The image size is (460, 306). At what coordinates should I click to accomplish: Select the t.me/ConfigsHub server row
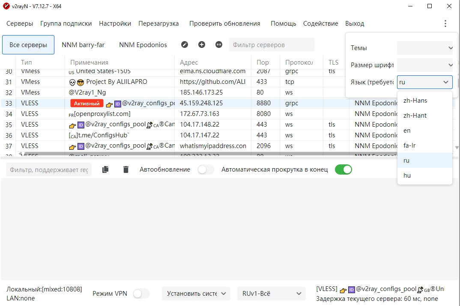(x=200, y=135)
